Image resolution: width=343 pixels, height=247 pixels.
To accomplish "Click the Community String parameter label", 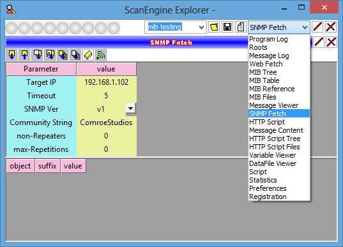I will (x=41, y=123).
